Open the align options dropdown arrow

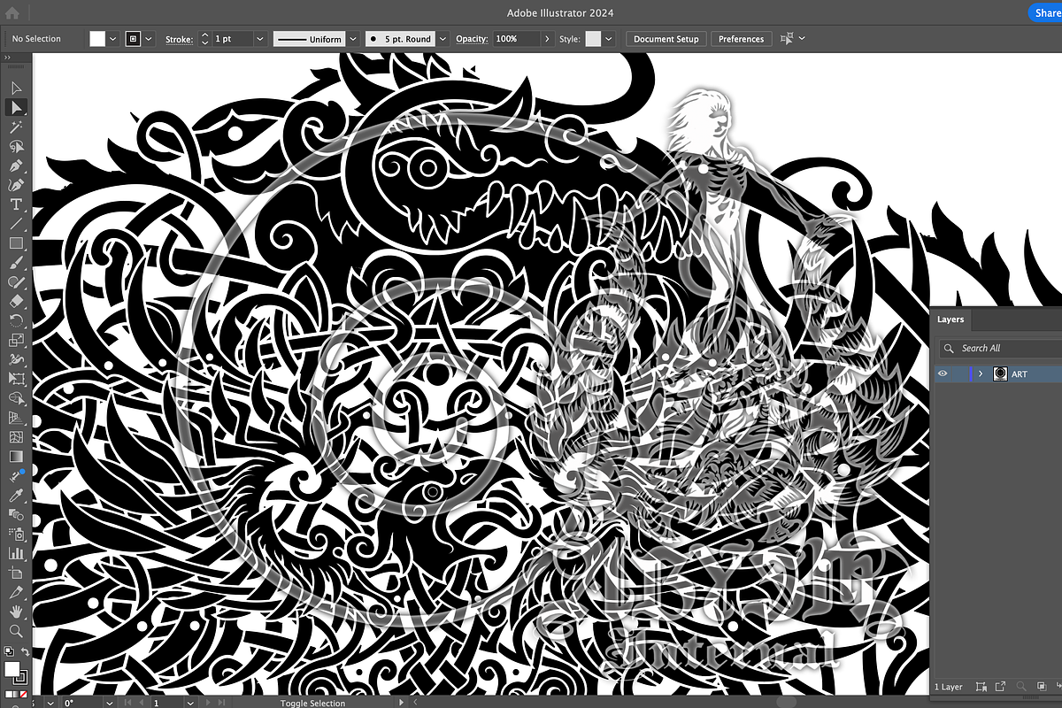pos(802,39)
